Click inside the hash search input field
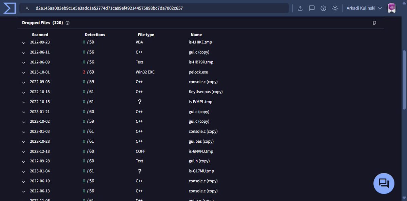This screenshot has width=407, height=201. (136, 8)
